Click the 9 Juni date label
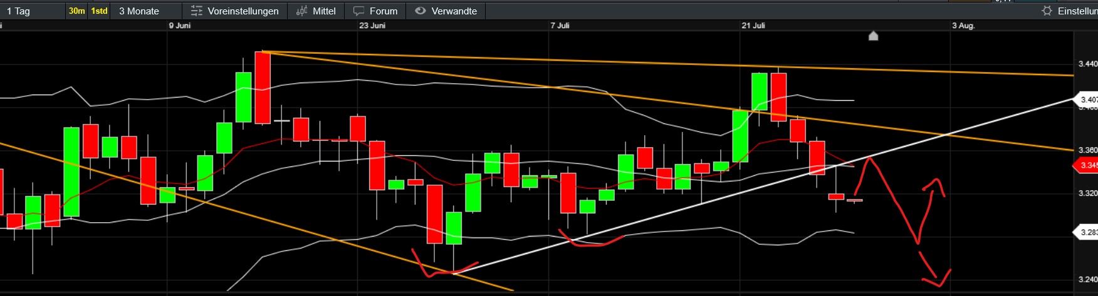 180,26
